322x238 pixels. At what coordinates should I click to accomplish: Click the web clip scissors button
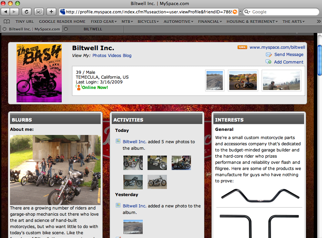click(39, 12)
